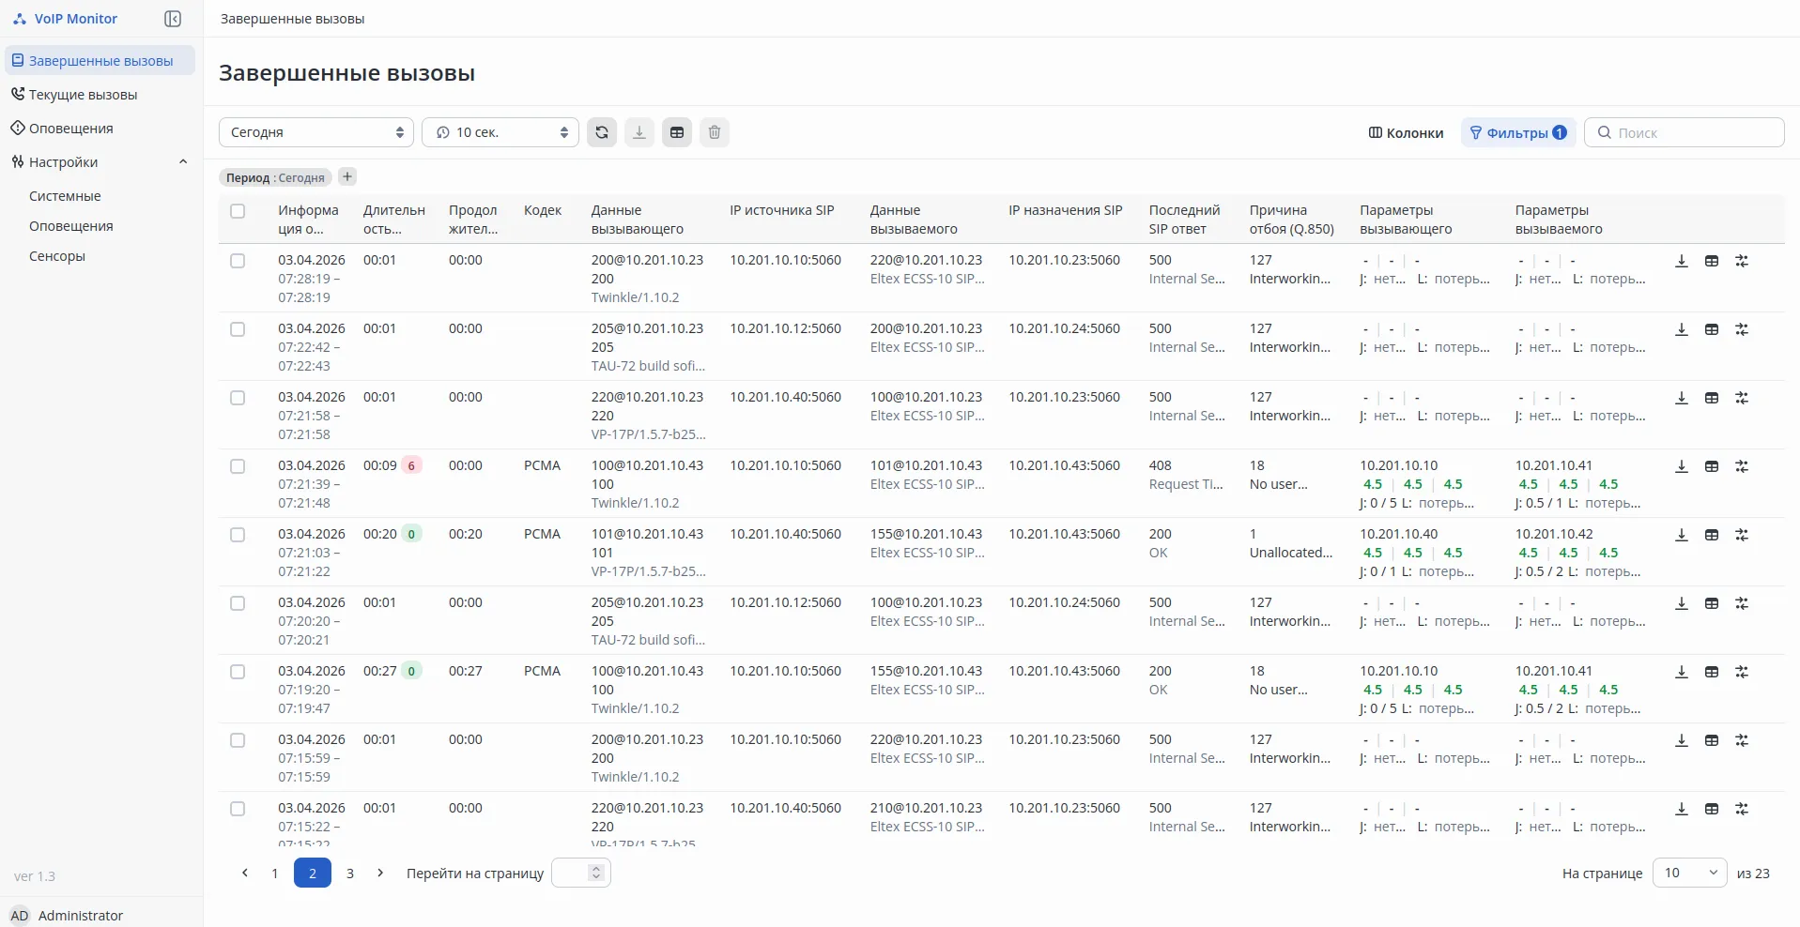Image resolution: width=1800 pixels, height=927 pixels.
Task: Click the download icon in toolbar
Action: click(x=639, y=132)
